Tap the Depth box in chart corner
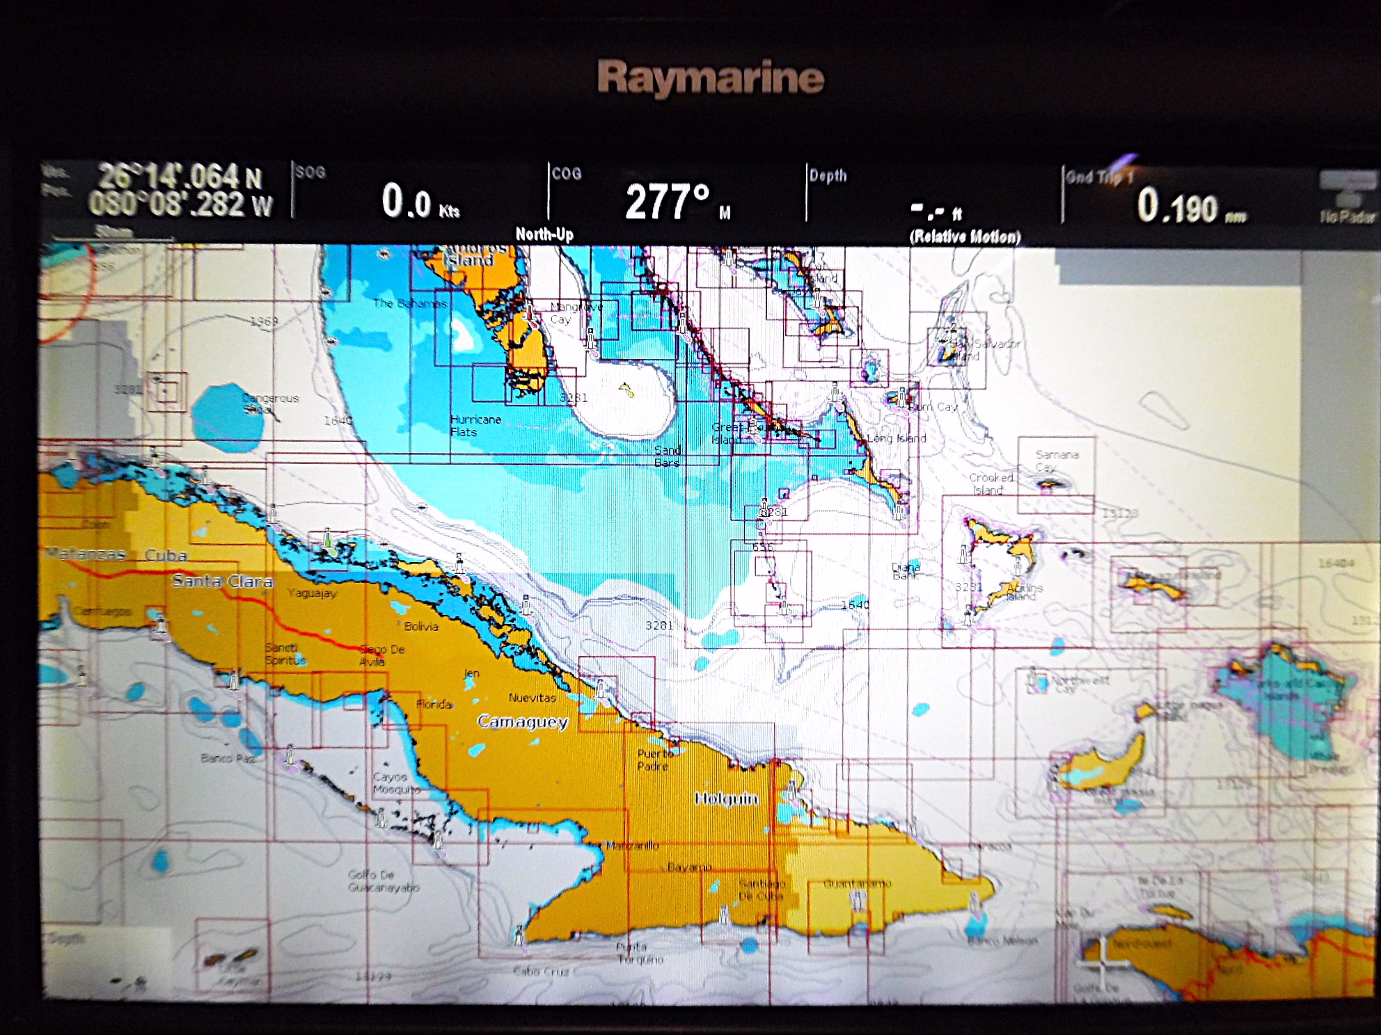The width and height of the screenshot is (1381, 1035). pyautogui.click(x=106, y=963)
